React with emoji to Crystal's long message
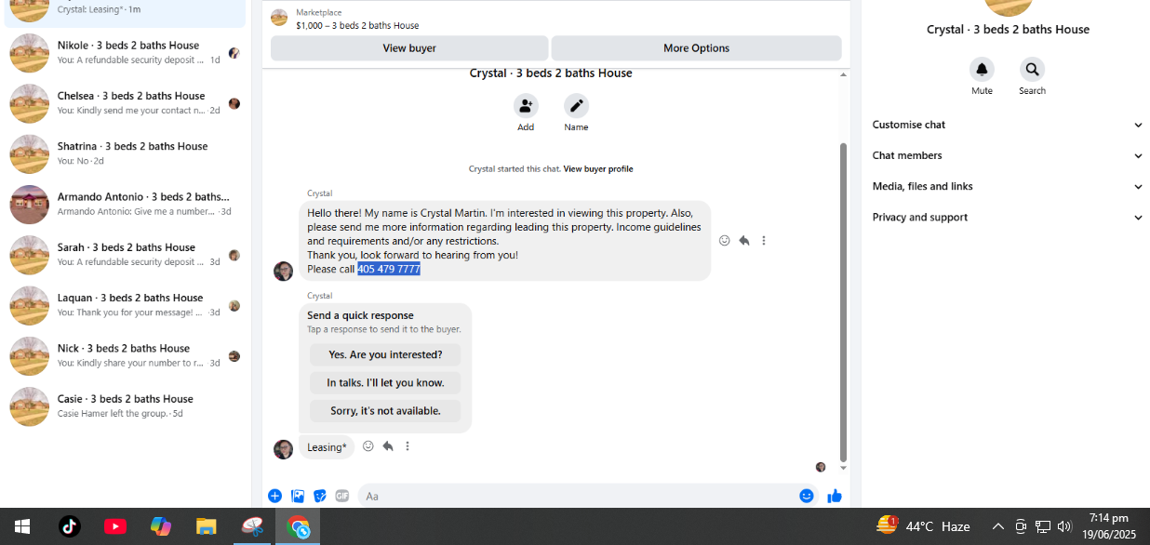The width and height of the screenshot is (1150, 545). (725, 240)
